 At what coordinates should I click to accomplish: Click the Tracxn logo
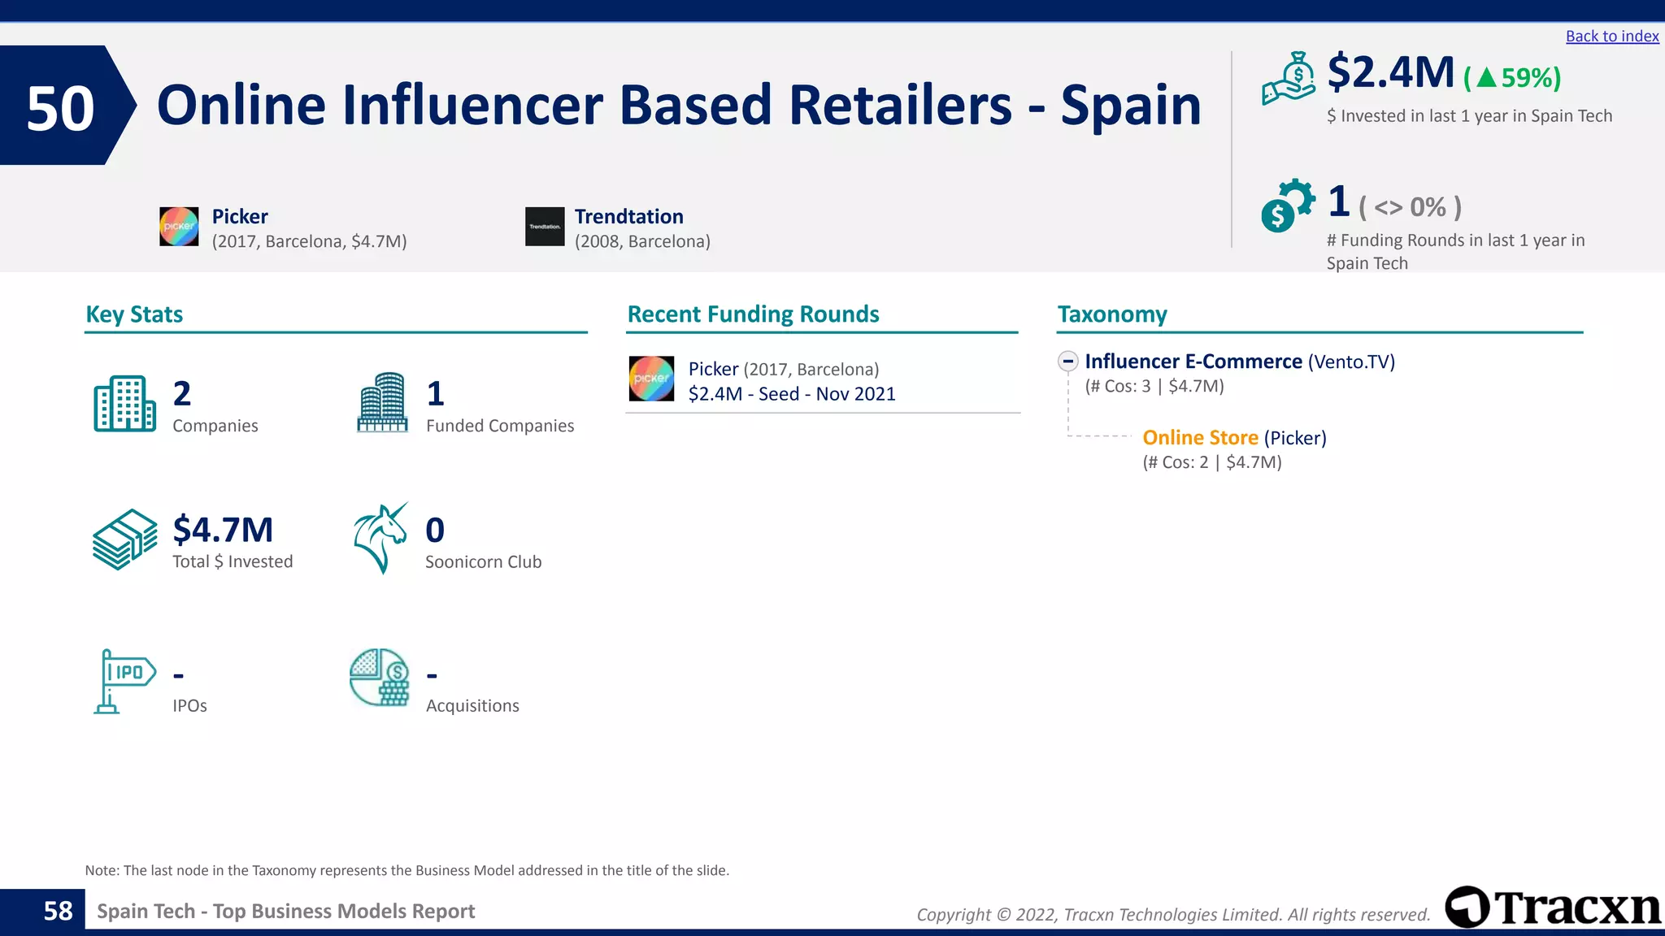pyautogui.click(x=1554, y=907)
